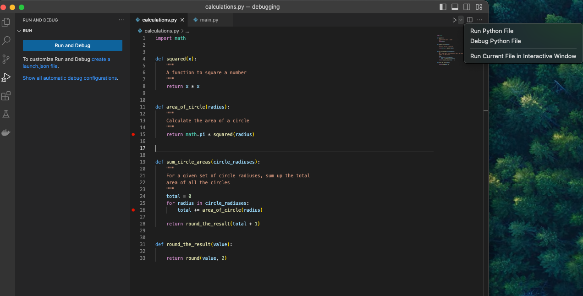Open the Source Control view
The image size is (583, 296).
pos(6,59)
